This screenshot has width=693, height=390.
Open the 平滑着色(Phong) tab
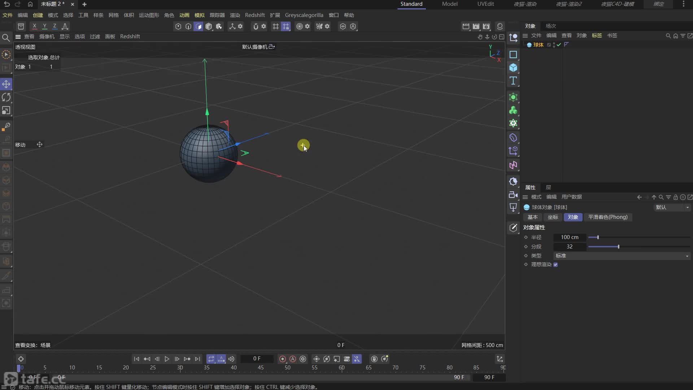(x=608, y=217)
